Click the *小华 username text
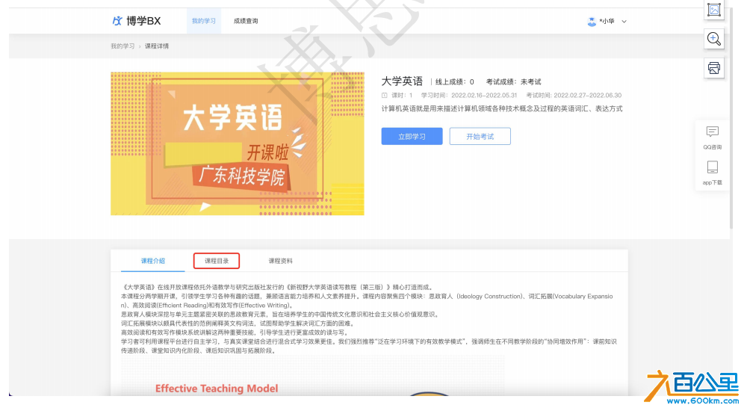744x408 pixels. click(x=607, y=22)
